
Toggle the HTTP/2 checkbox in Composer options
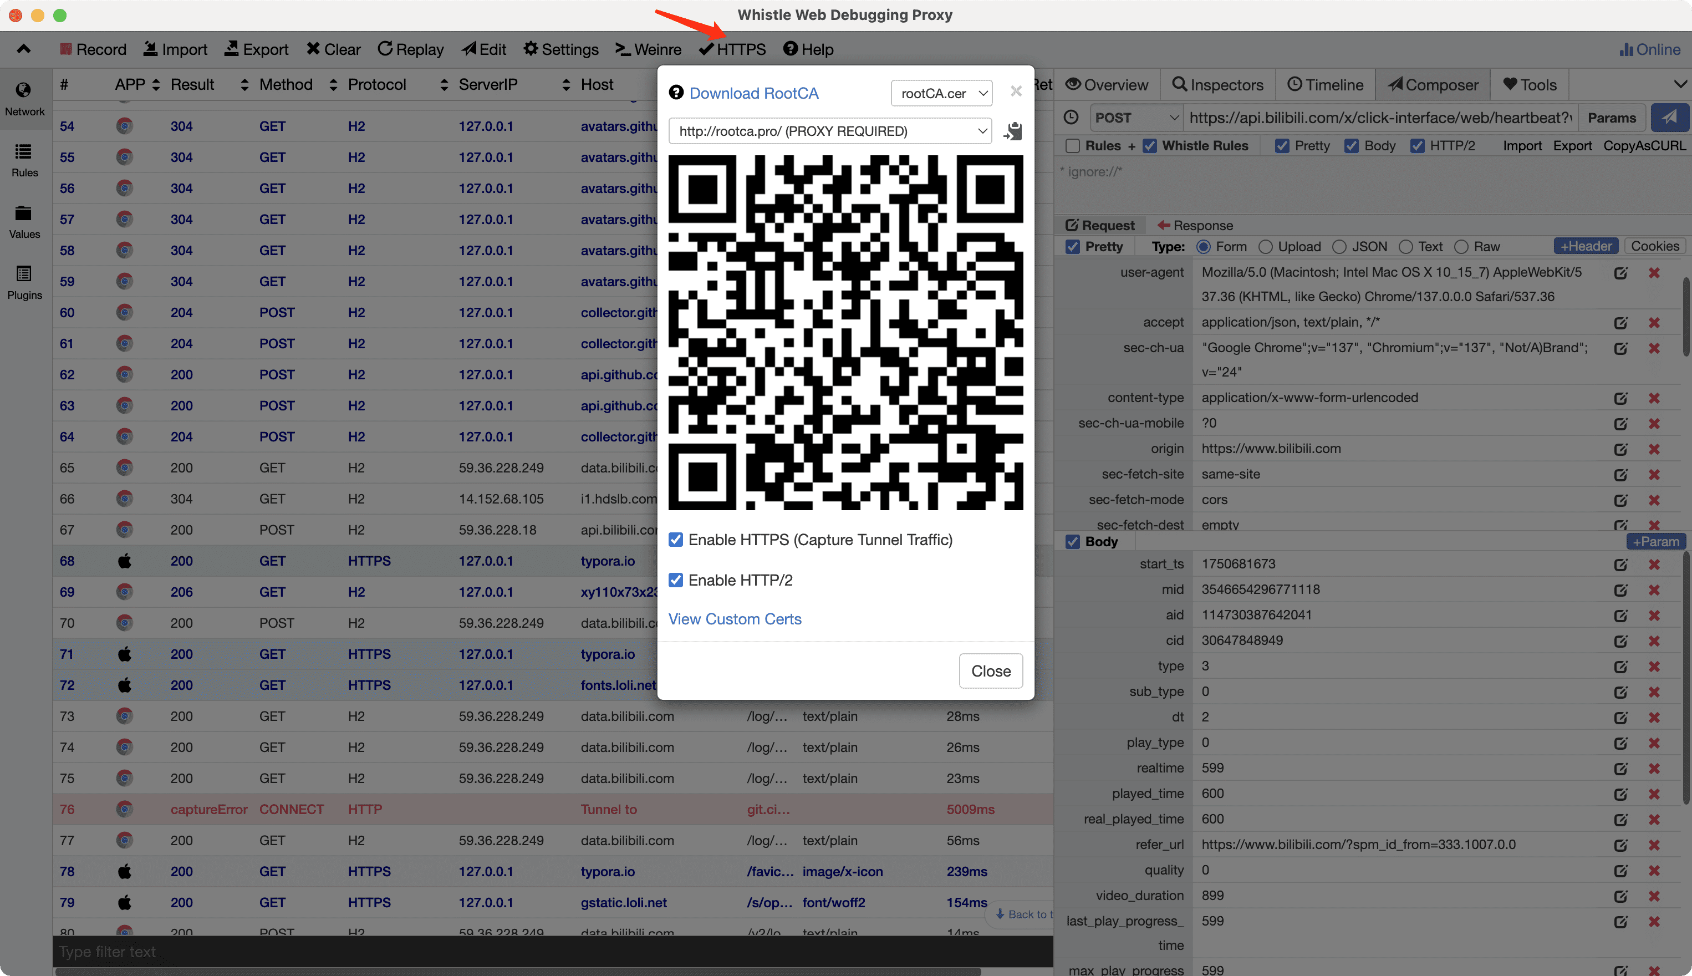pyautogui.click(x=1416, y=146)
